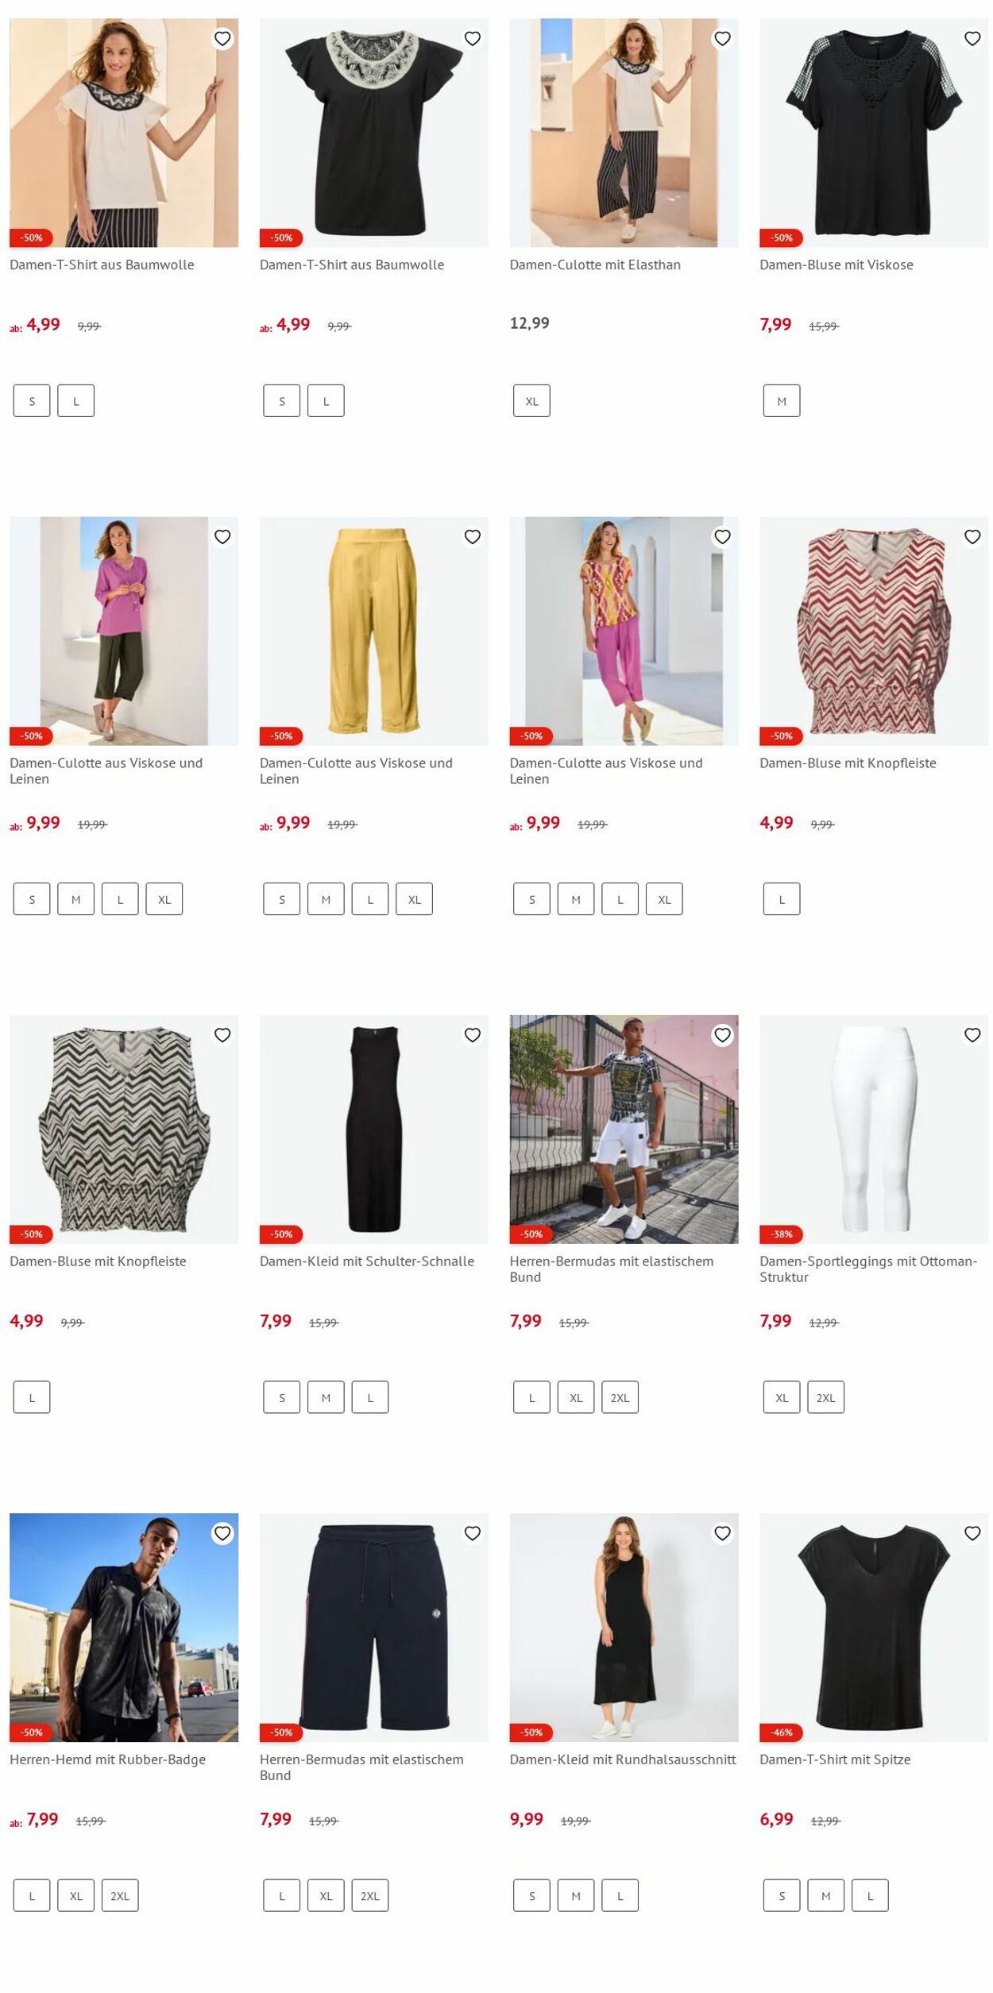This screenshot has height=1993, width=993.
Task: Select size S for Damen-Kleid mit Schulter-Schnalle
Action: pyautogui.click(x=282, y=1397)
